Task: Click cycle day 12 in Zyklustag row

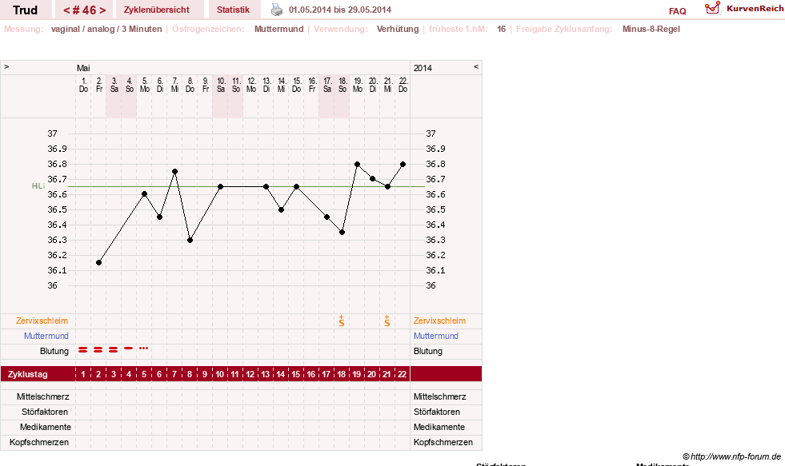Action: (250, 374)
